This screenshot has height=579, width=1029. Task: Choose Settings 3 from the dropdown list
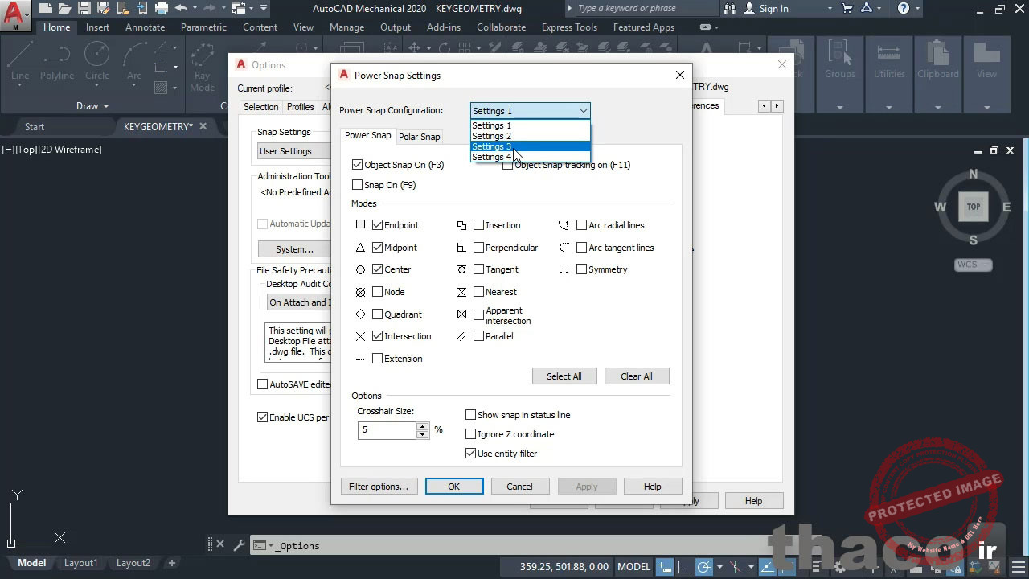[x=531, y=146]
